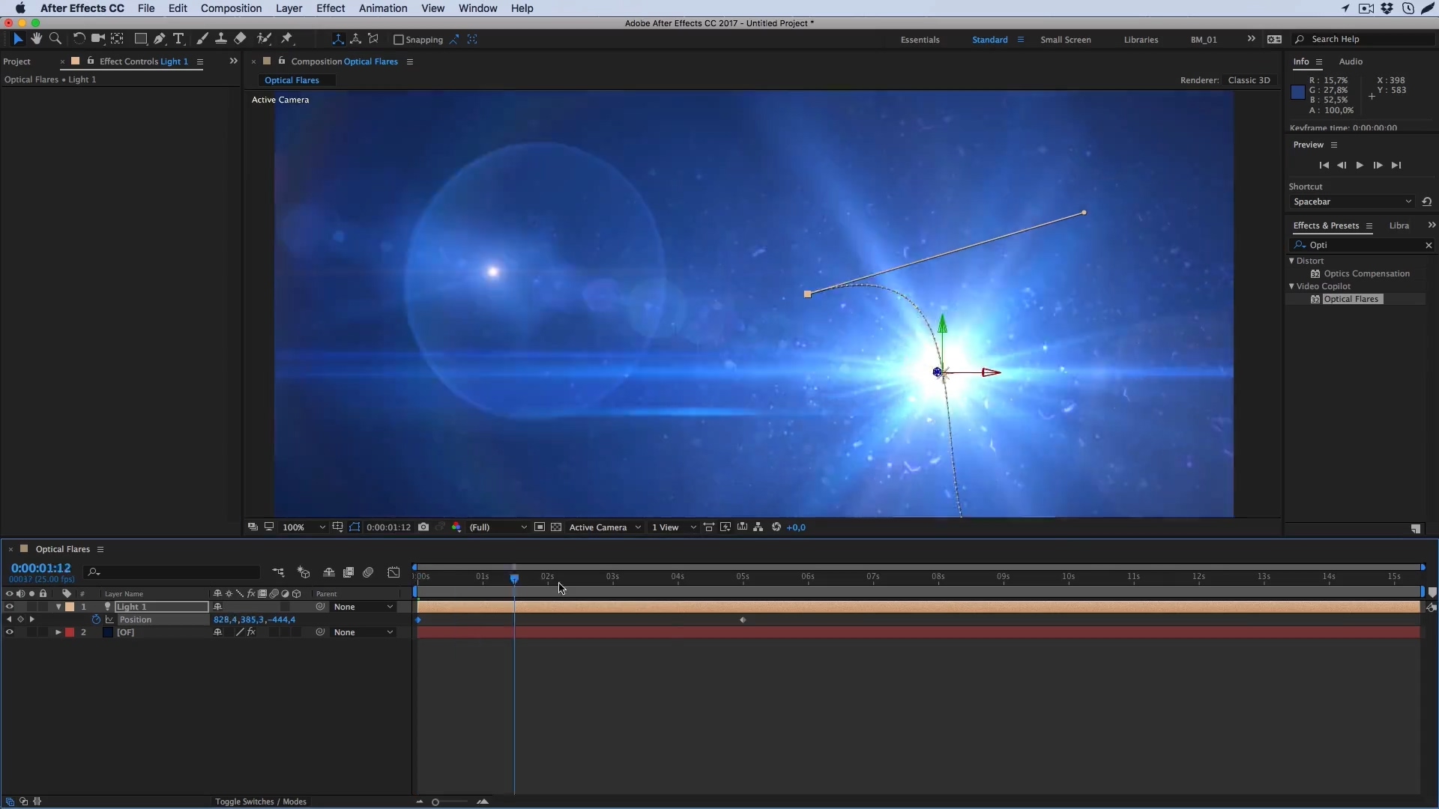
Task: Toggle Frame Blending enable in timeline
Action: pos(349,572)
